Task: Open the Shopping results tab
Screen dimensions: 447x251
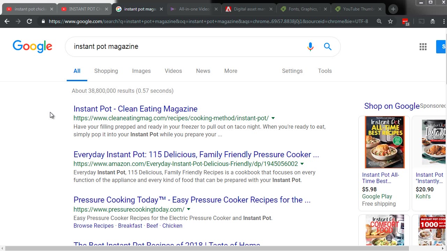Action: tap(106, 71)
